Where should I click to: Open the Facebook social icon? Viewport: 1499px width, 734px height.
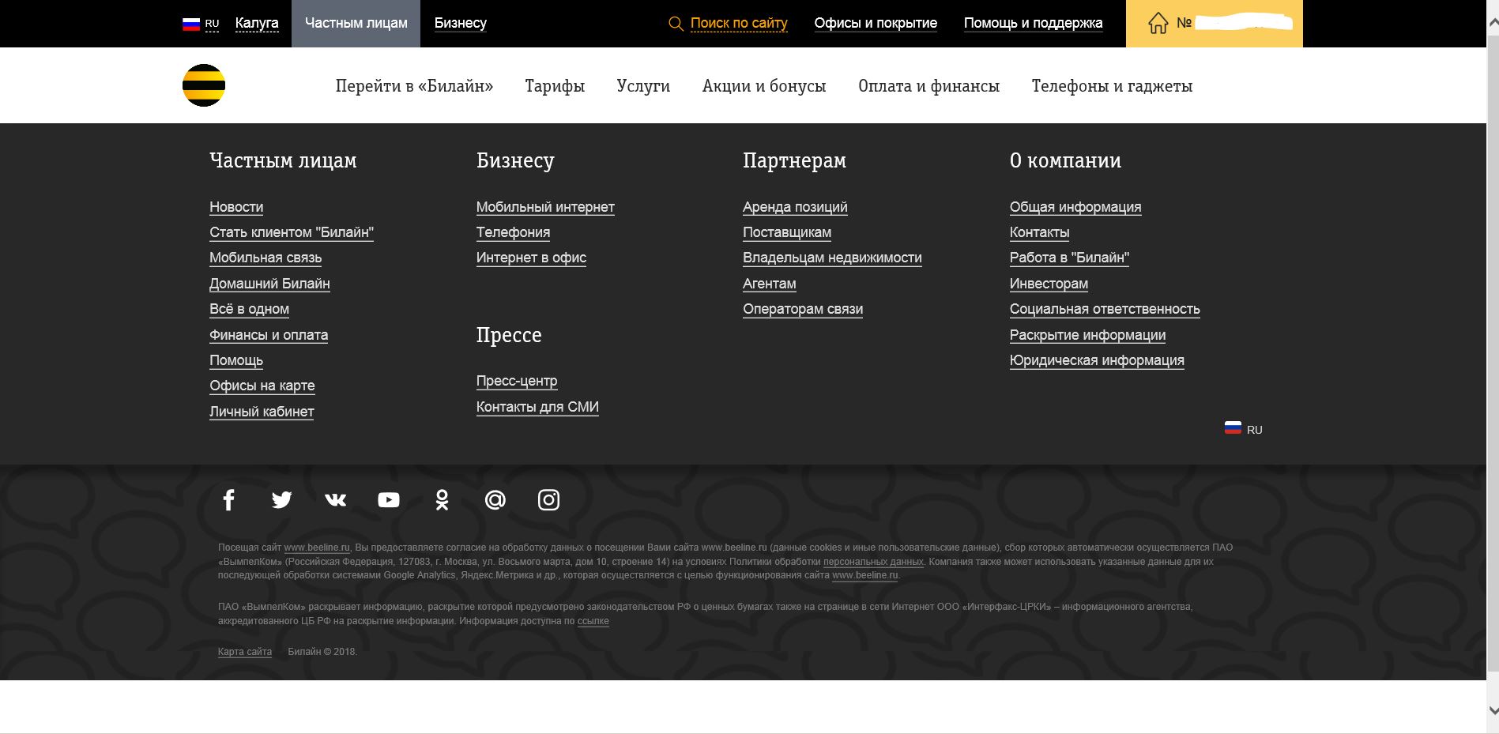[x=228, y=500]
